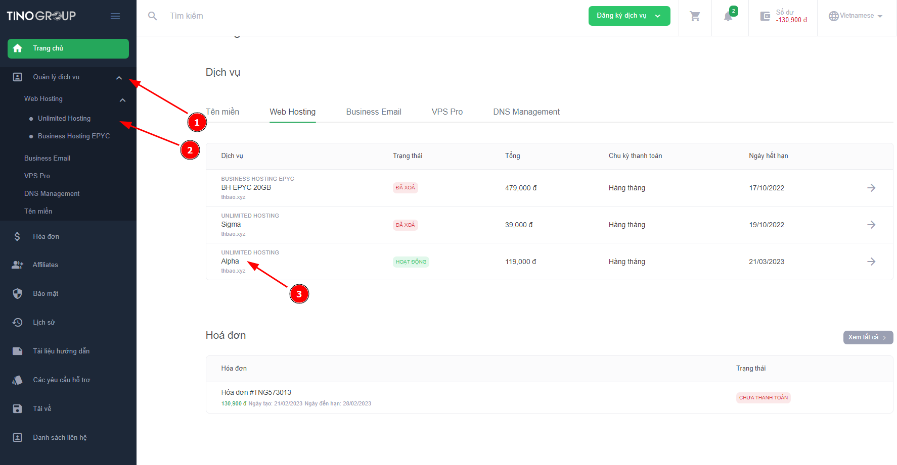Open invoice Hóa đơn #TNG573013
The width and height of the screenshot is (897, 465).
pos(256,392)
